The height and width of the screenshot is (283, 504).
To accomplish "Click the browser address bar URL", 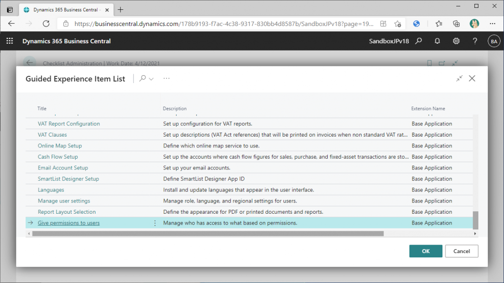I will point(224,24).
